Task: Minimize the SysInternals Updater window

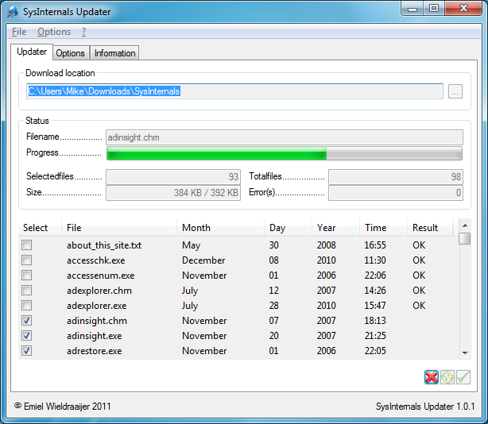Action: (412, 9)
